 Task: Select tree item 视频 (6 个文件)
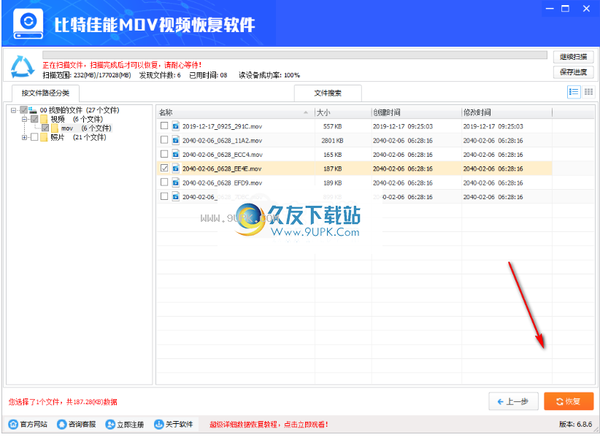(x=77, y=119)
